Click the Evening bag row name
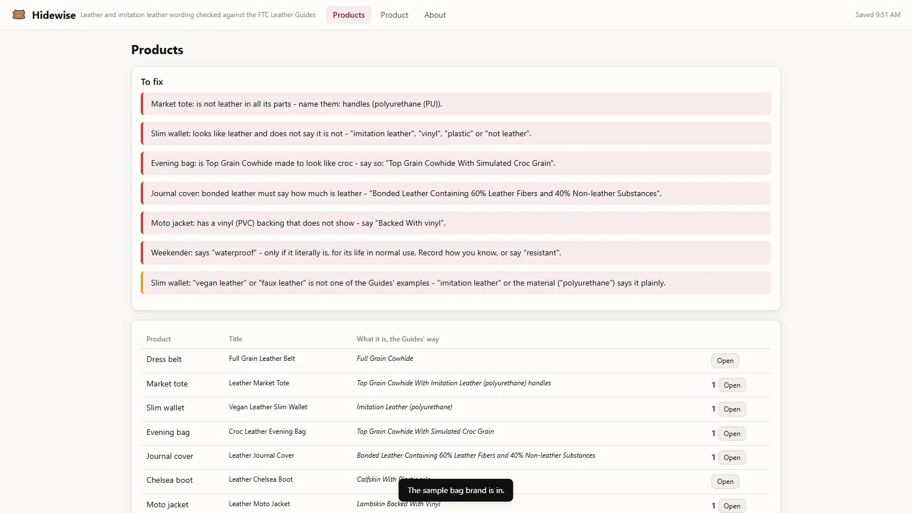Screen dimensions: 912x513 (x=168, y=432)
